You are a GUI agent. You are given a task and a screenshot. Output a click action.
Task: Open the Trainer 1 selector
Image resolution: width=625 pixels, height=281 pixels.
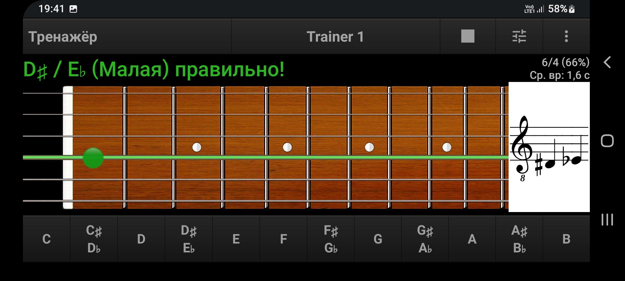click(336, 36)
